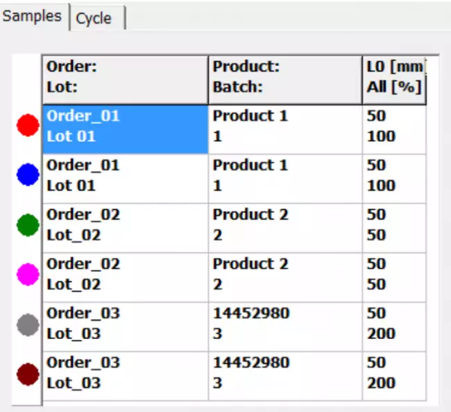The image size is (451, 412).
Task: Click the Product/Batch column header
Action: click(284, 79)
